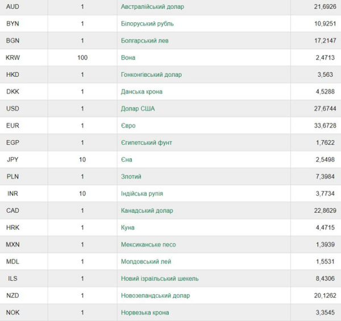Open the Молдовський лей link

pyautogui.click(x=146, y=262)
